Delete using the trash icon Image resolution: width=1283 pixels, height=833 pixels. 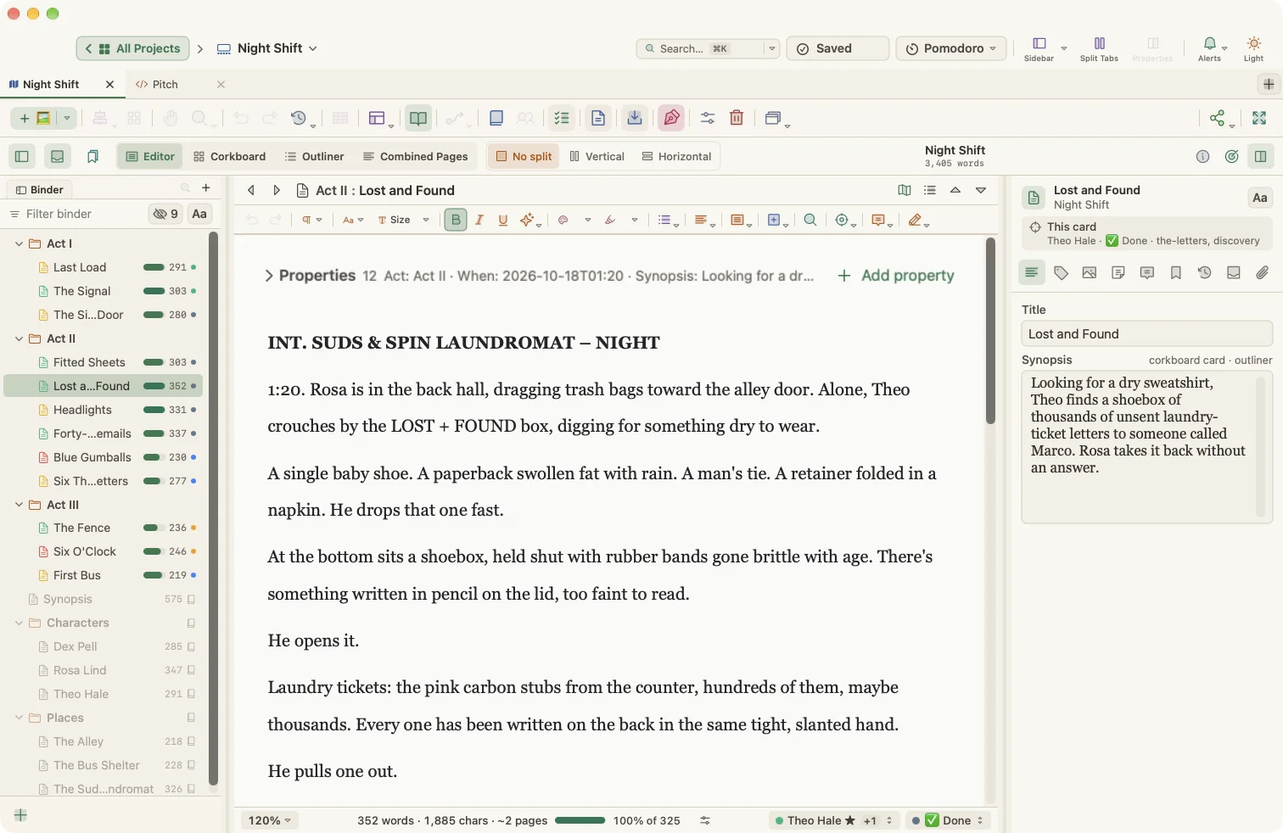(x=737, y=118)
